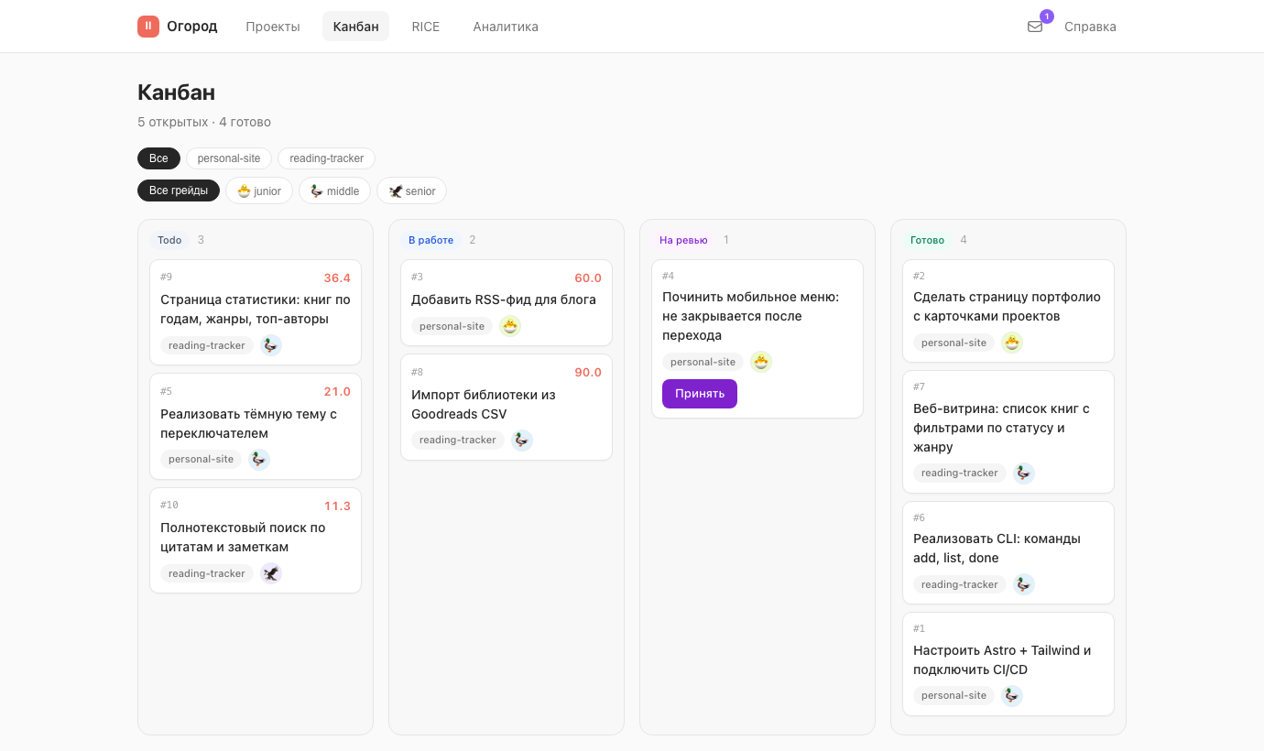
Task: Click the На ревью column label
Action: tap(683, 240)
